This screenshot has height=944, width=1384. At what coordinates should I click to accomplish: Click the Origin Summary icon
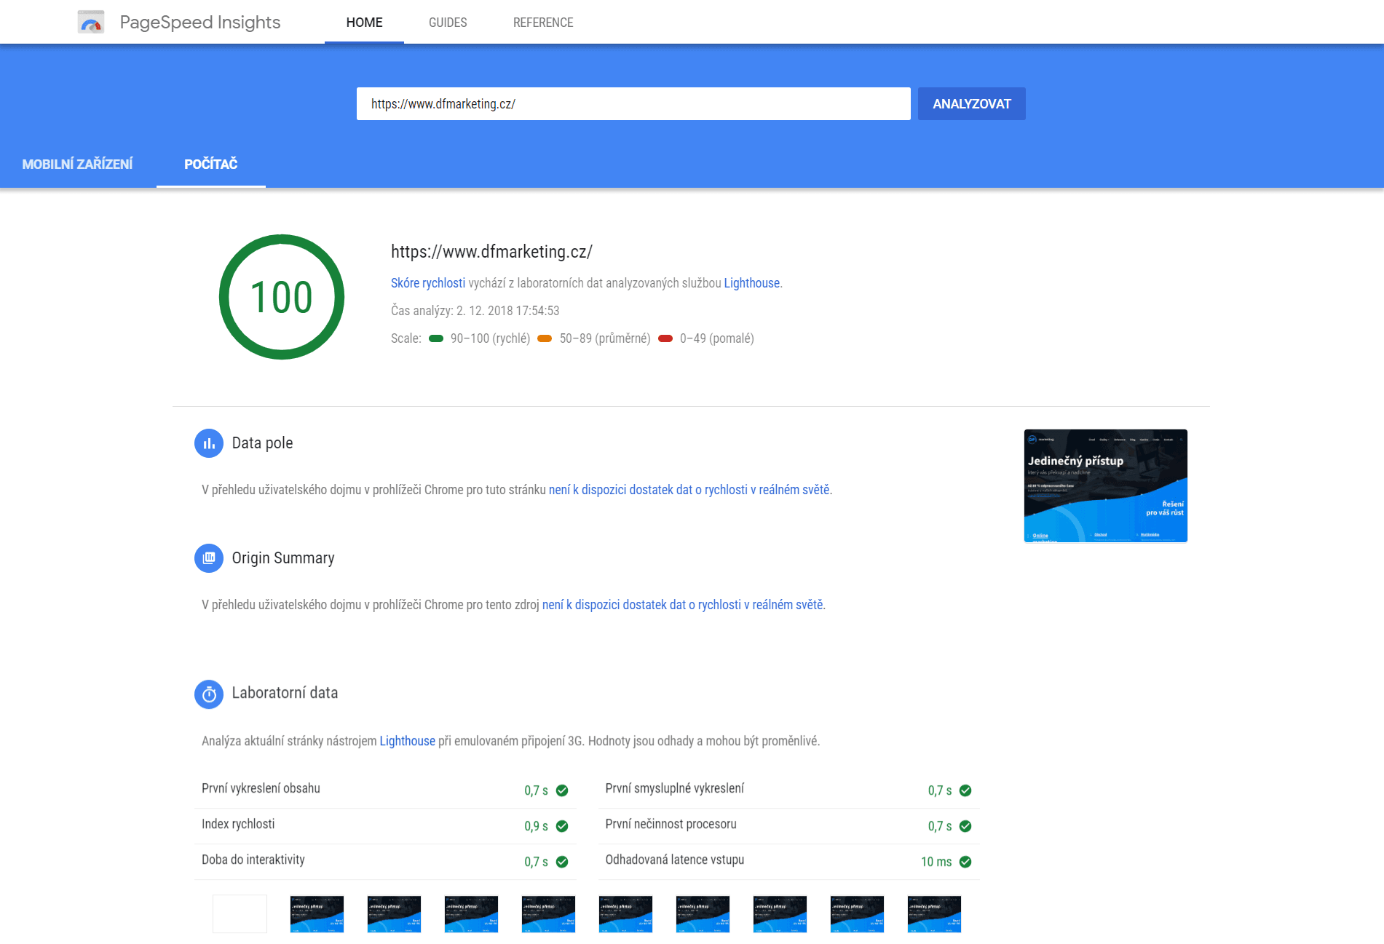209,558
